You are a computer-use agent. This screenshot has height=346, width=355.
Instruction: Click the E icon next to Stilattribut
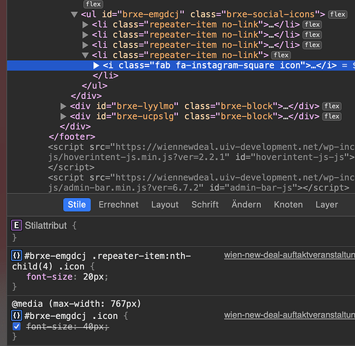17,226
